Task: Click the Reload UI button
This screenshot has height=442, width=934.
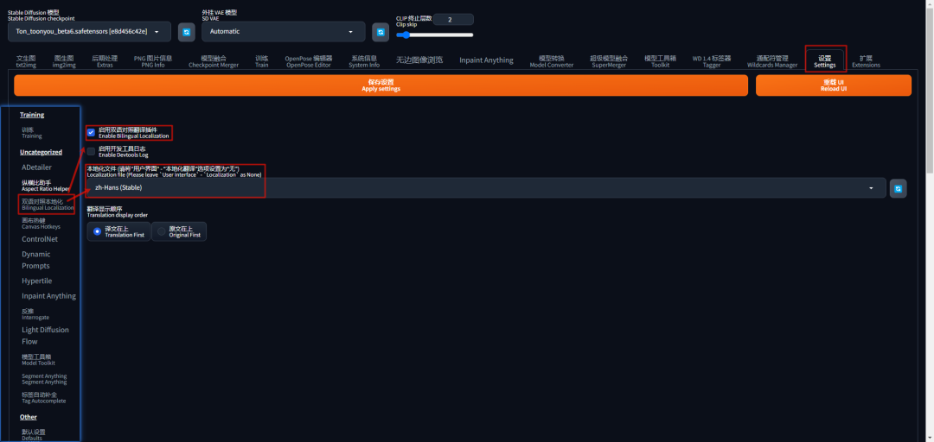Action: tap(834, 85)
